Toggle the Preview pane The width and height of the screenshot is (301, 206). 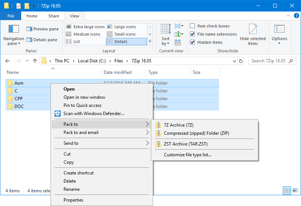tap(42, 29)
